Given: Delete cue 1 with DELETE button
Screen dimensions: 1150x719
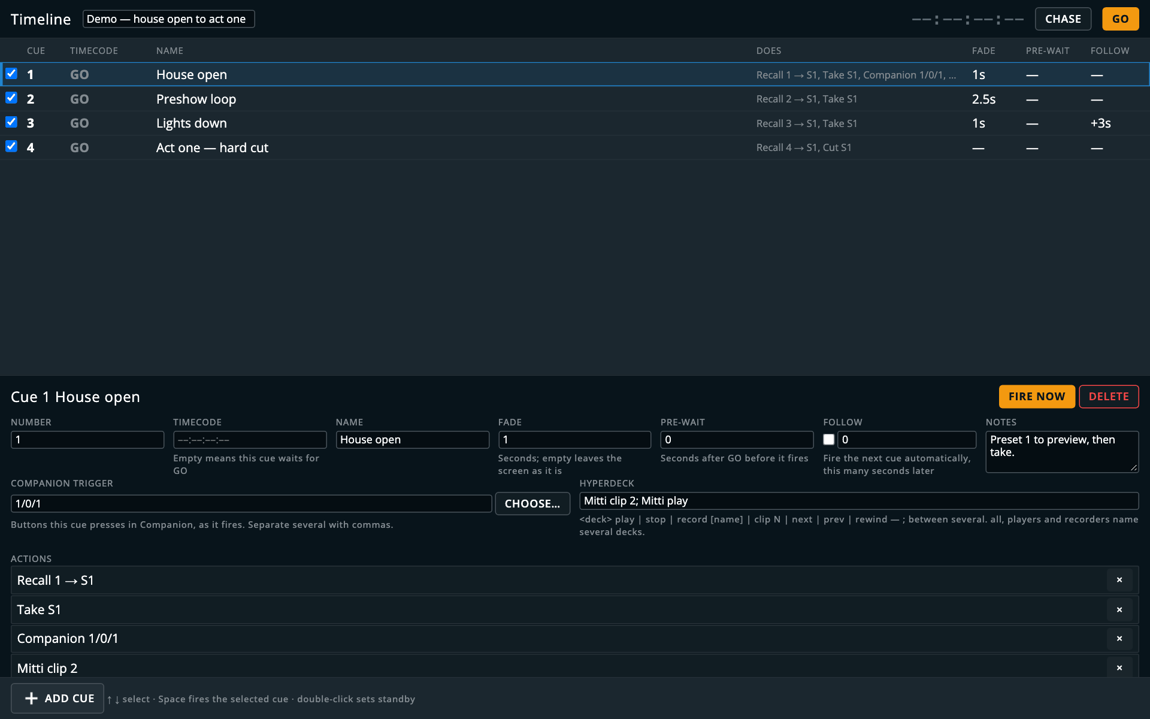Looking at the screenshot, I should 1109,397.
